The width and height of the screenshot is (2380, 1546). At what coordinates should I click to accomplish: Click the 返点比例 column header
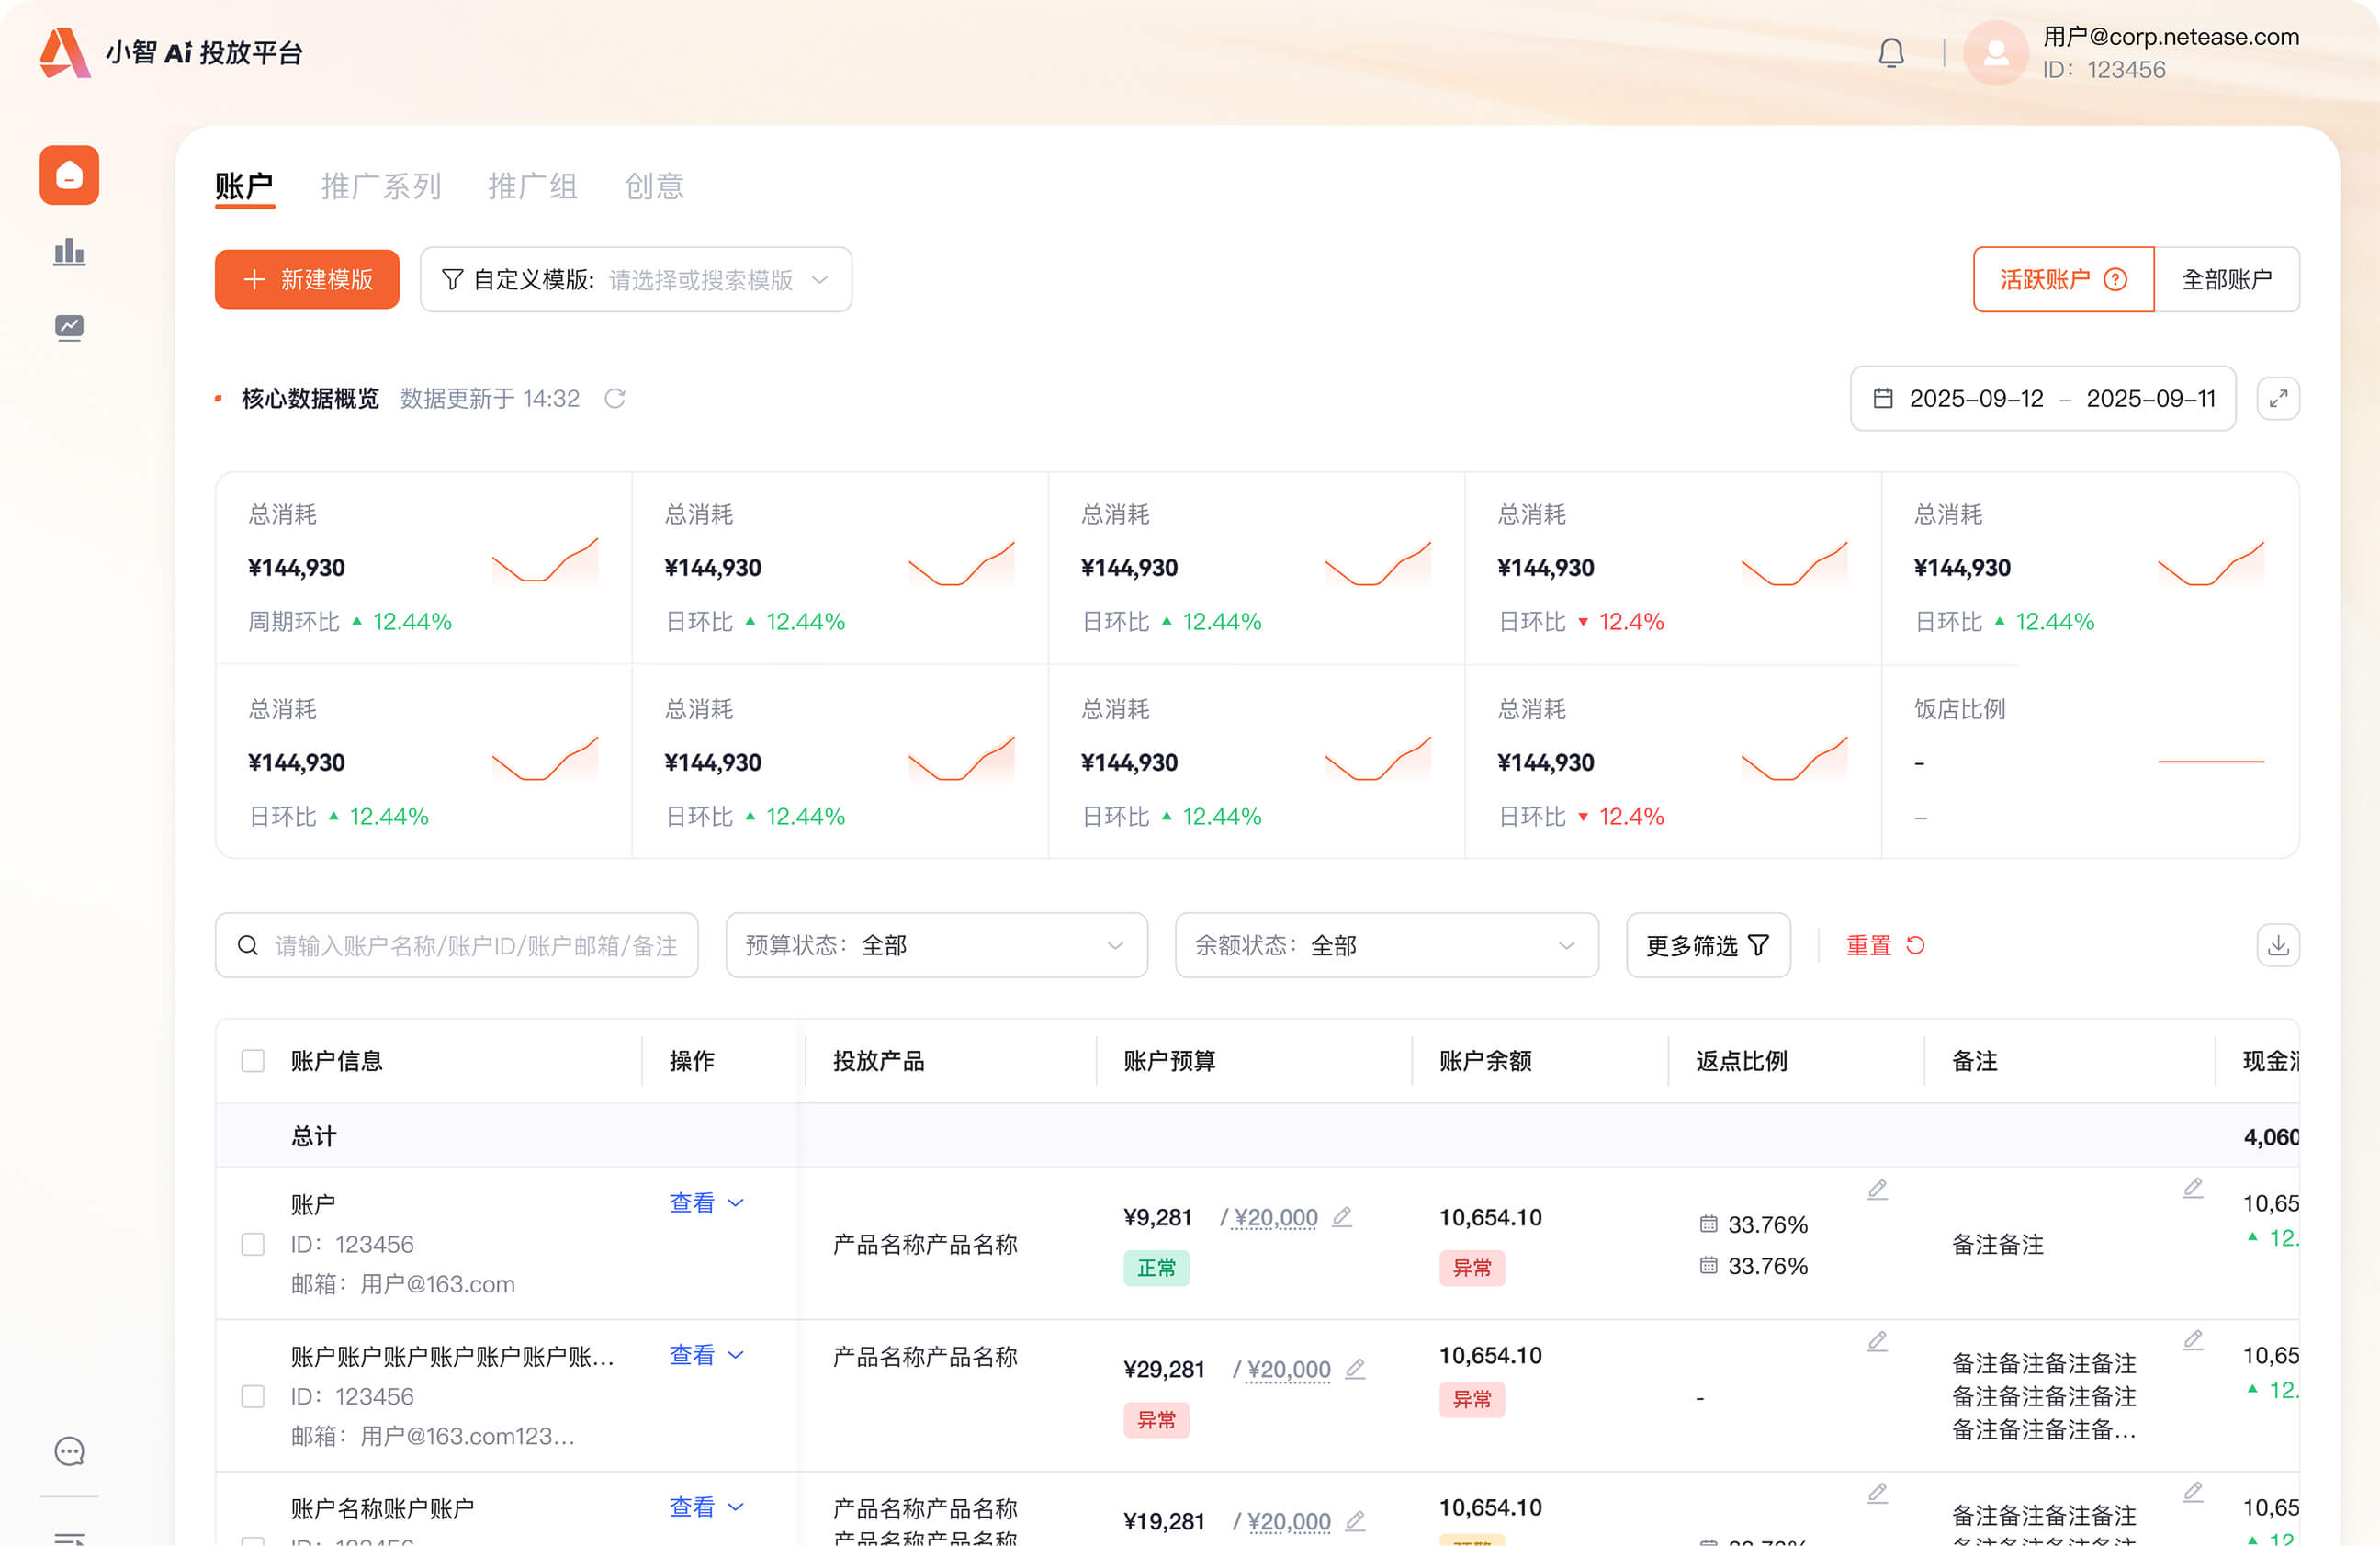pyautogui.click(x=1741, y=1061)
